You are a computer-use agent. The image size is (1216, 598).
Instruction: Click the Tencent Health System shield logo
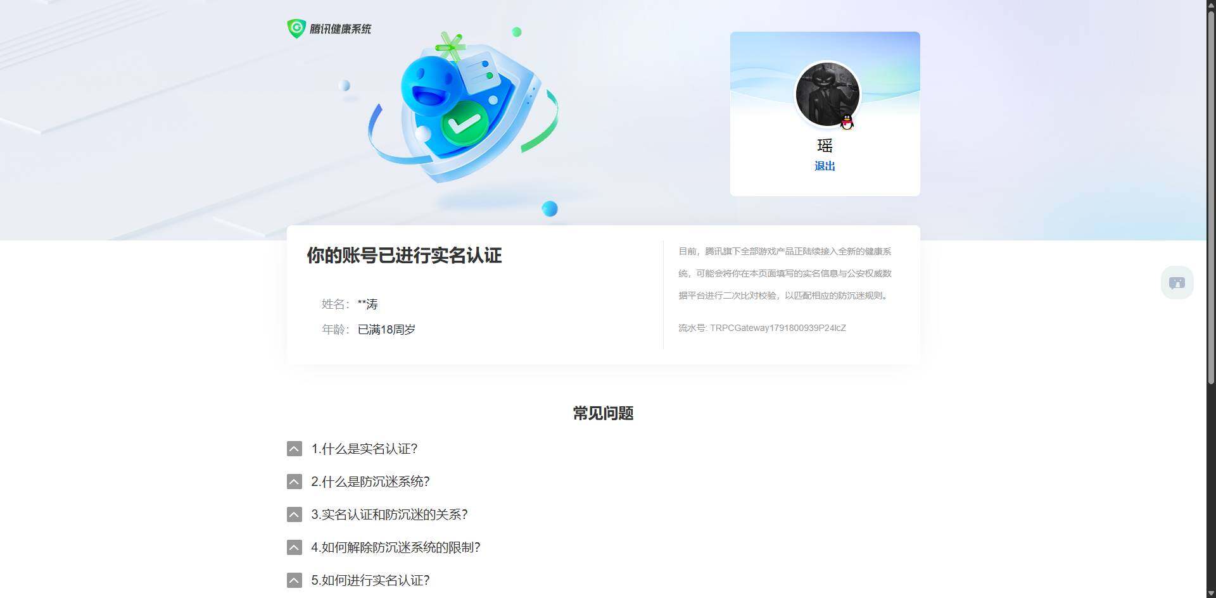pos(296,28)
